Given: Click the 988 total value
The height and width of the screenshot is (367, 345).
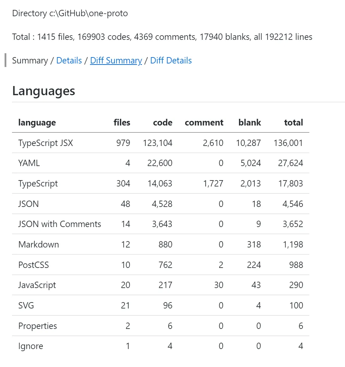Looking at the screenshot, I should click(x=296, y=265).
